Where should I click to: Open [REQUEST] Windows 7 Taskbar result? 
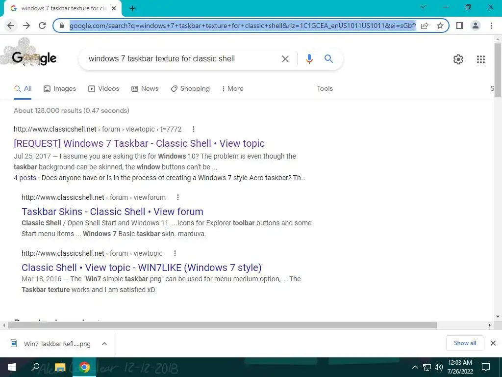tap(139, 143)
